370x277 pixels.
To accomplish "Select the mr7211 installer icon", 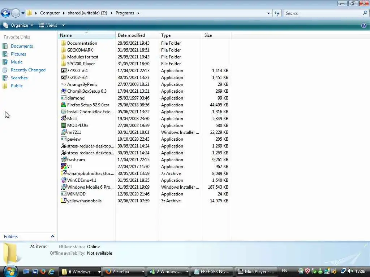I will tap(63, 132).
